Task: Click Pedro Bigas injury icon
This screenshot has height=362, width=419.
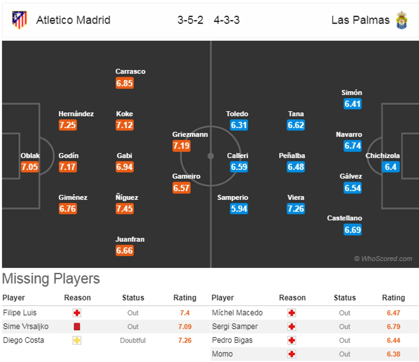Action: (292, 340)
